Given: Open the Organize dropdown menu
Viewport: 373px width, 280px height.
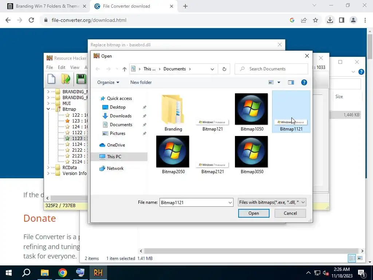Looking at the screenshot, I should 108,82.
